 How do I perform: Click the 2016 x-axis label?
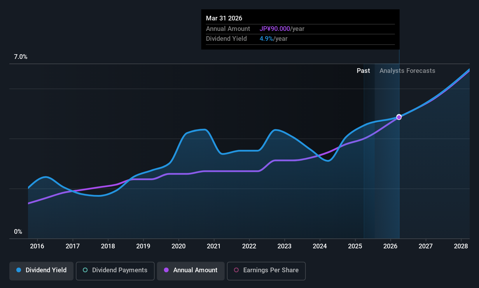pyautogui.click(x=37, y=246)
